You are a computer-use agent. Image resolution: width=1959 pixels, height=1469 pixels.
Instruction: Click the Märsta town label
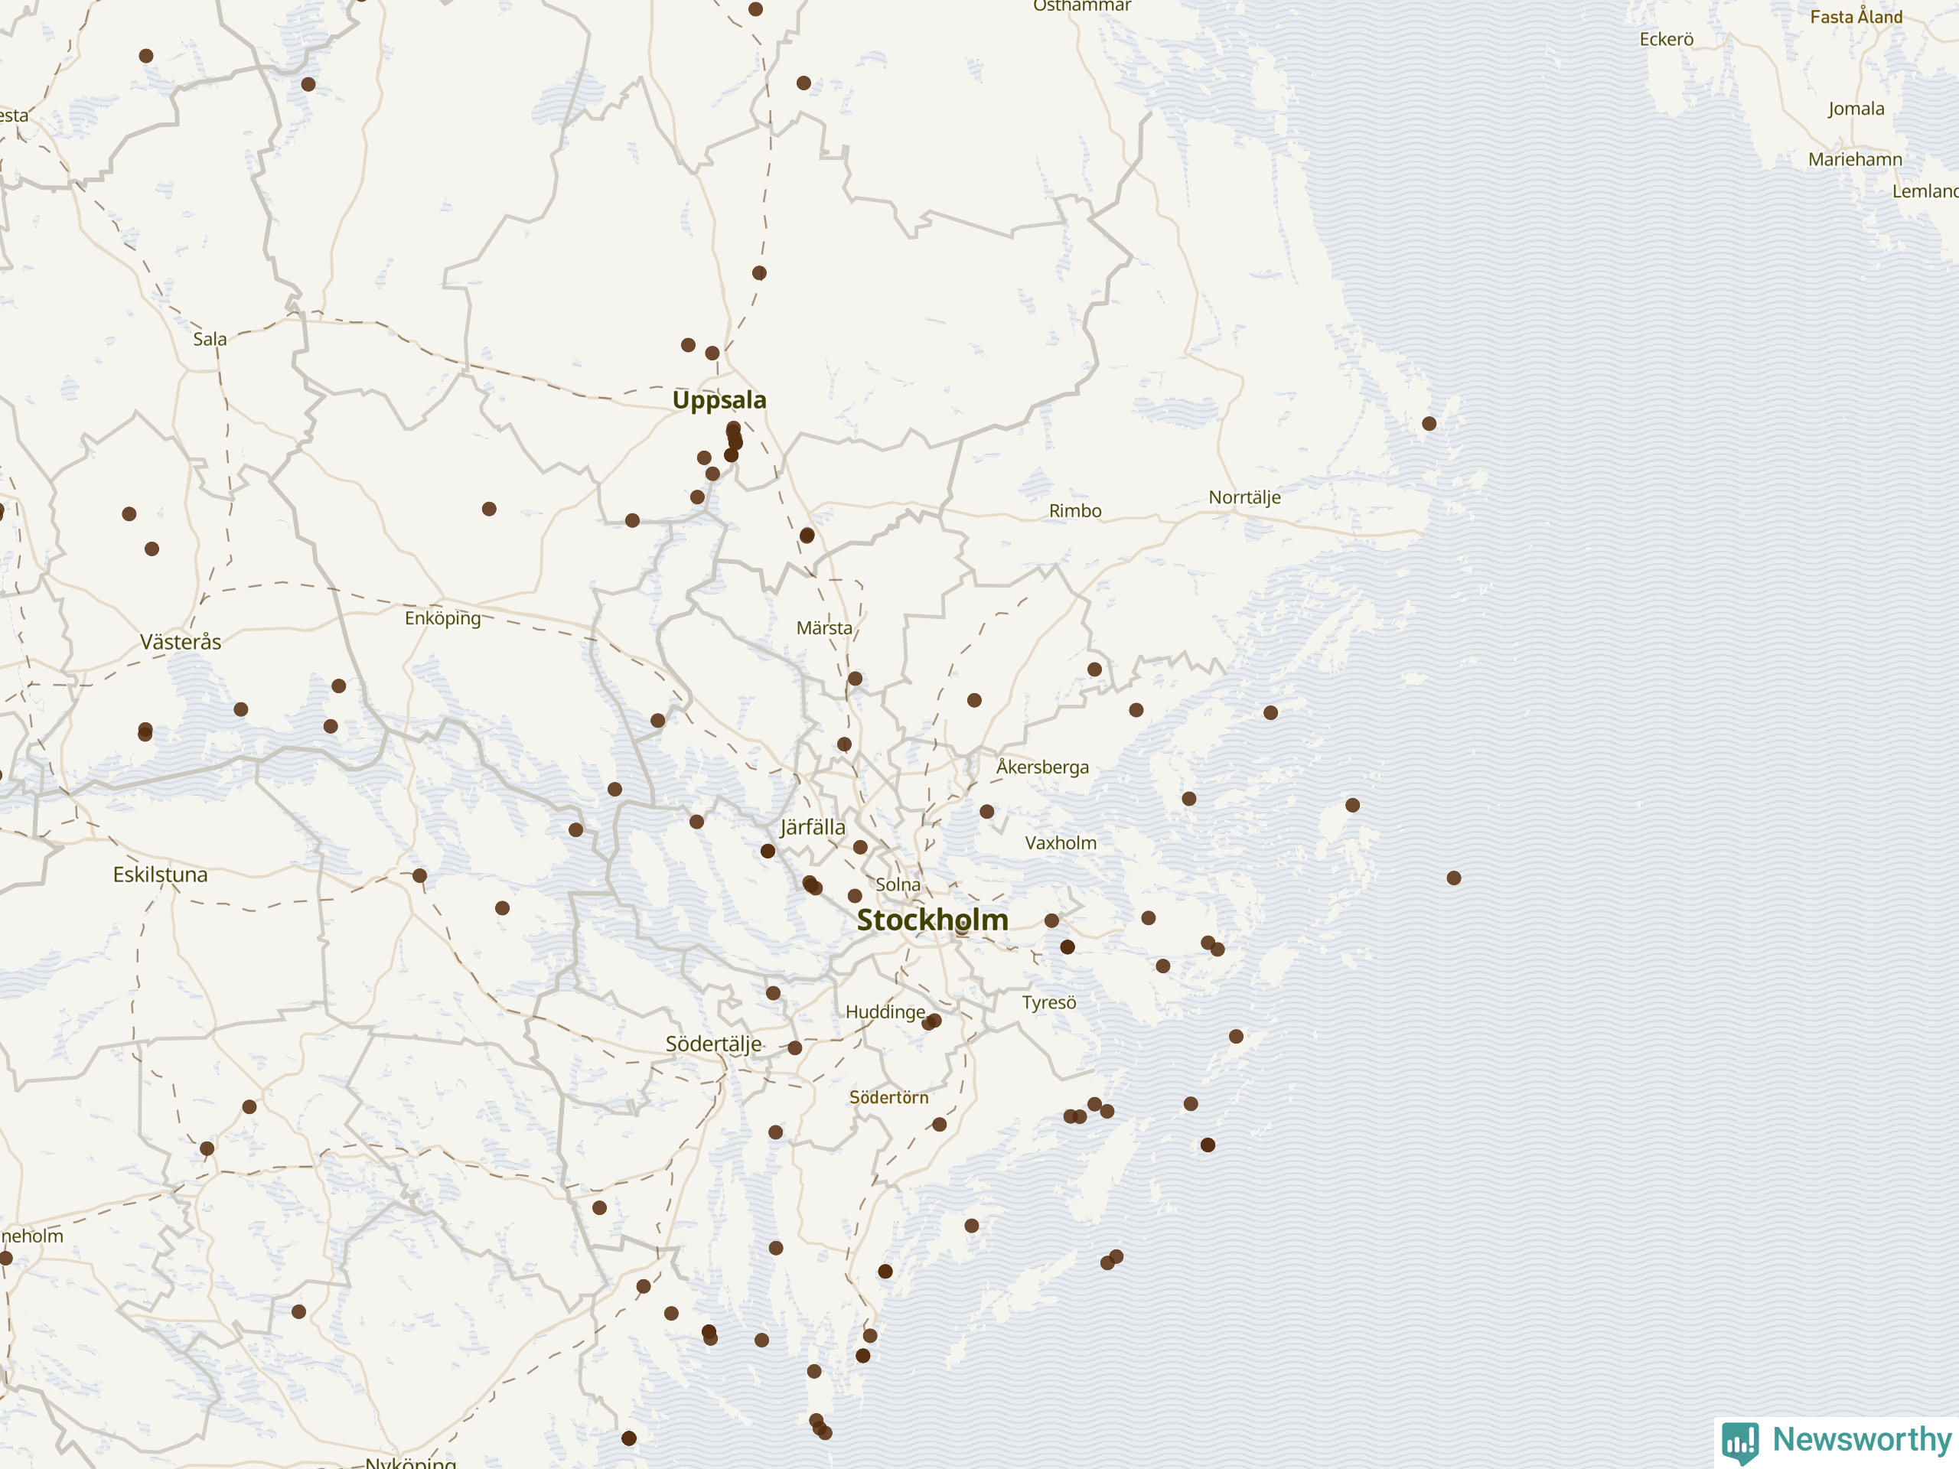click(x=824, y=628)
